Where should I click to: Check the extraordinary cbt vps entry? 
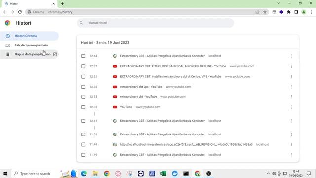(x=83, y=87)
